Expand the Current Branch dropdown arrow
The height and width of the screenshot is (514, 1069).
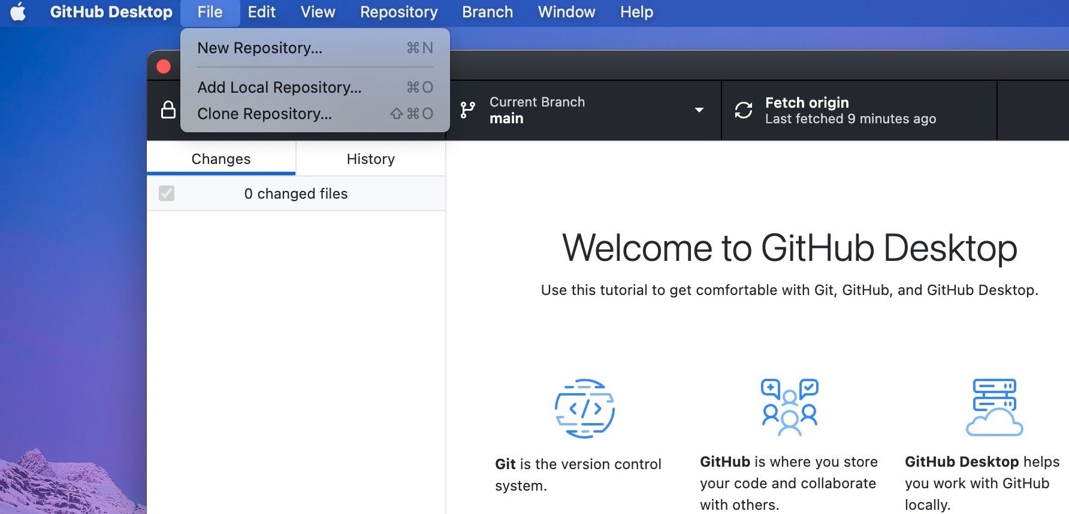[699, 110]
